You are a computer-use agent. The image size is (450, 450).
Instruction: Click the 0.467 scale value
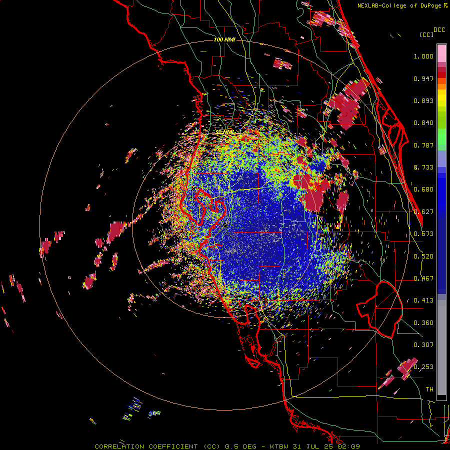pyautogui.click(x=423, y=278)
